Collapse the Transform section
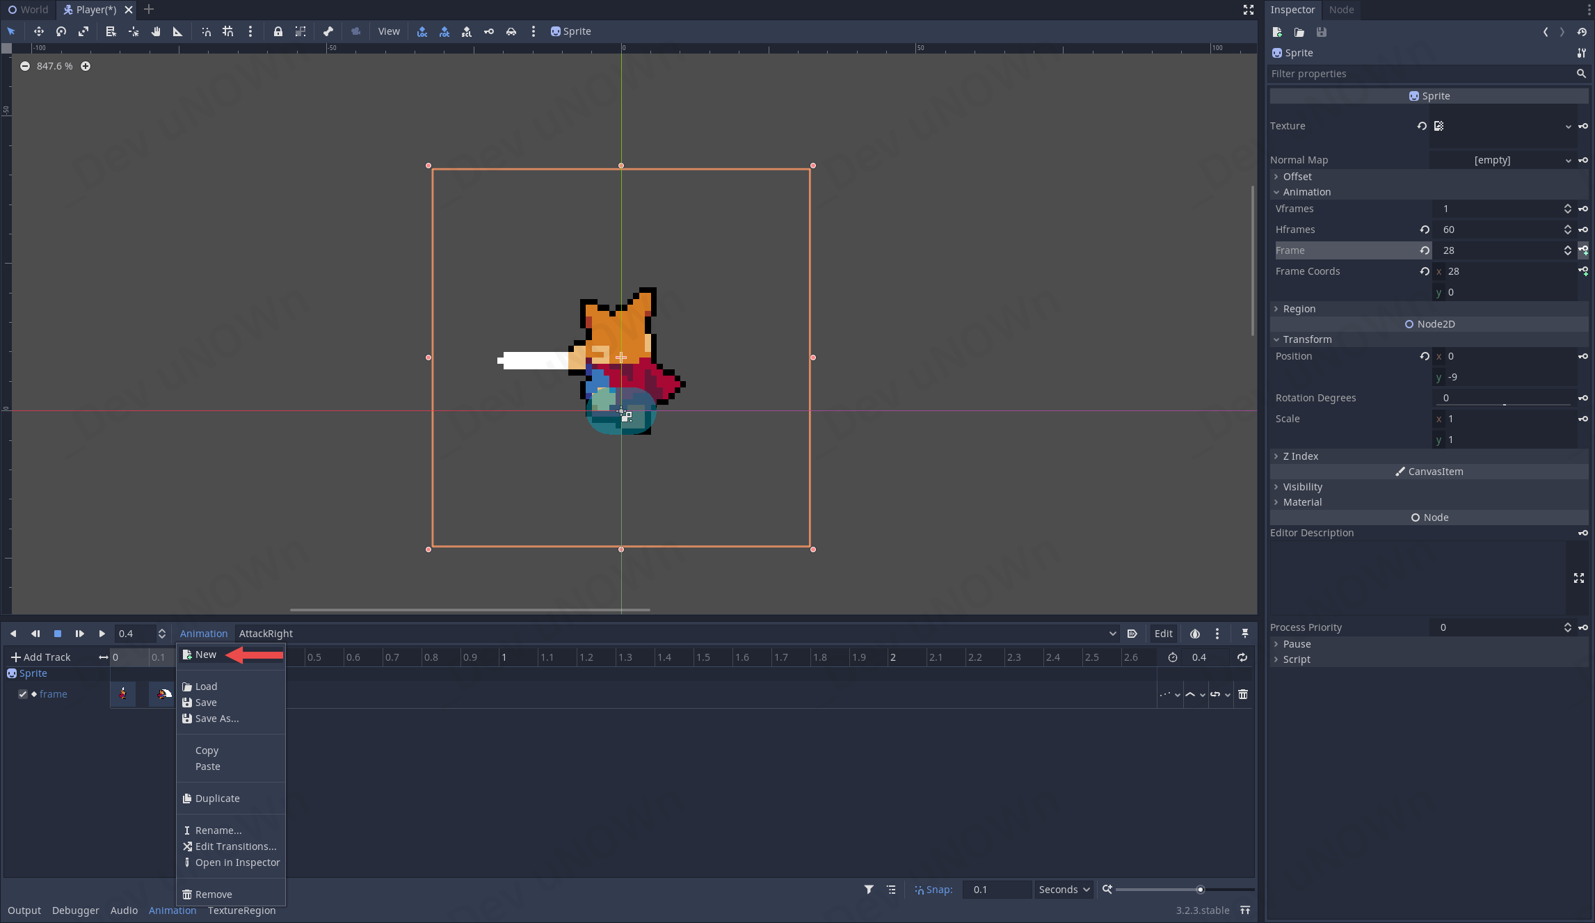The image size is (1595, 923). pos(1306,339)
